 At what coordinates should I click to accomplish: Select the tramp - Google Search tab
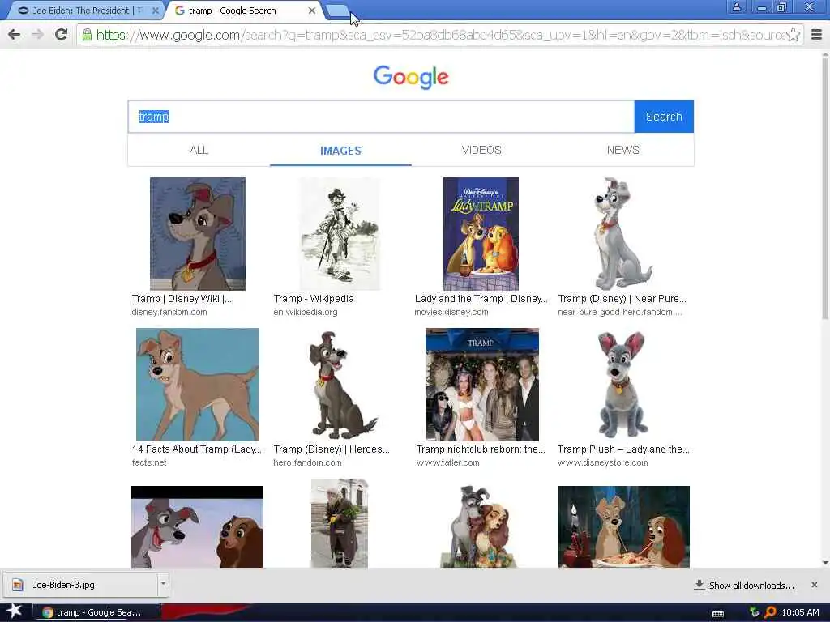pyautogui.click(x=245, y=11)
